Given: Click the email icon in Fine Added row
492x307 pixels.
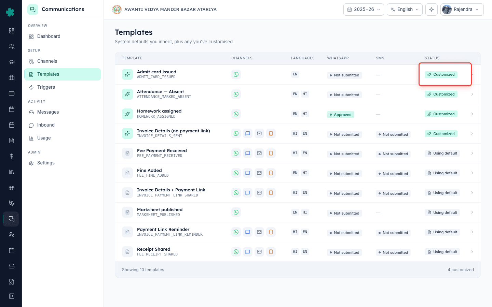Looking at the screenshot, I should (x=259, y=173).
